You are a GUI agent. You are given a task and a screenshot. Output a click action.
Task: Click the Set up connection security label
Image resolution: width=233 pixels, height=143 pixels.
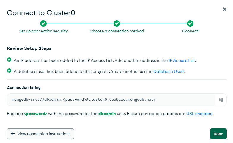(x=43, y=31)
